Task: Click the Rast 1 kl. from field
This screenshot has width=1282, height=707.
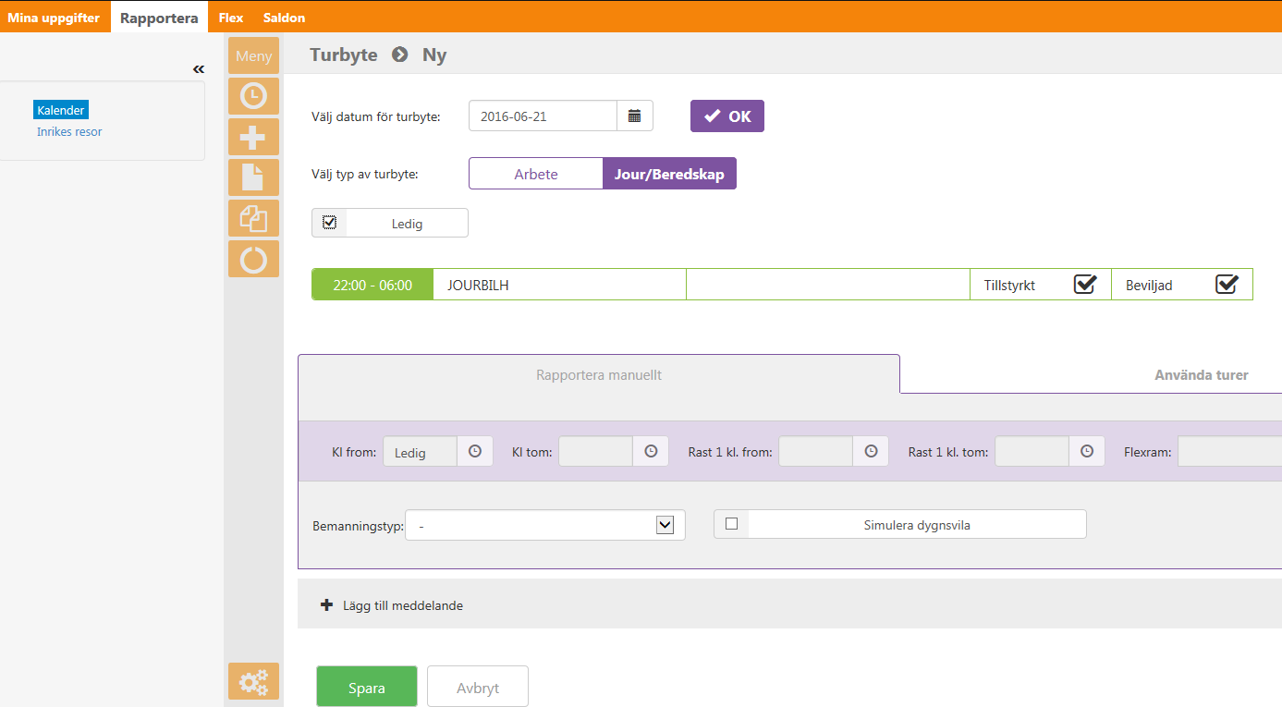Action: (x=816, y=451)
